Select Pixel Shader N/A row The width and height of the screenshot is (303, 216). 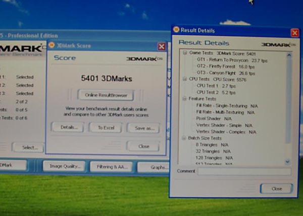click(214, 118)
